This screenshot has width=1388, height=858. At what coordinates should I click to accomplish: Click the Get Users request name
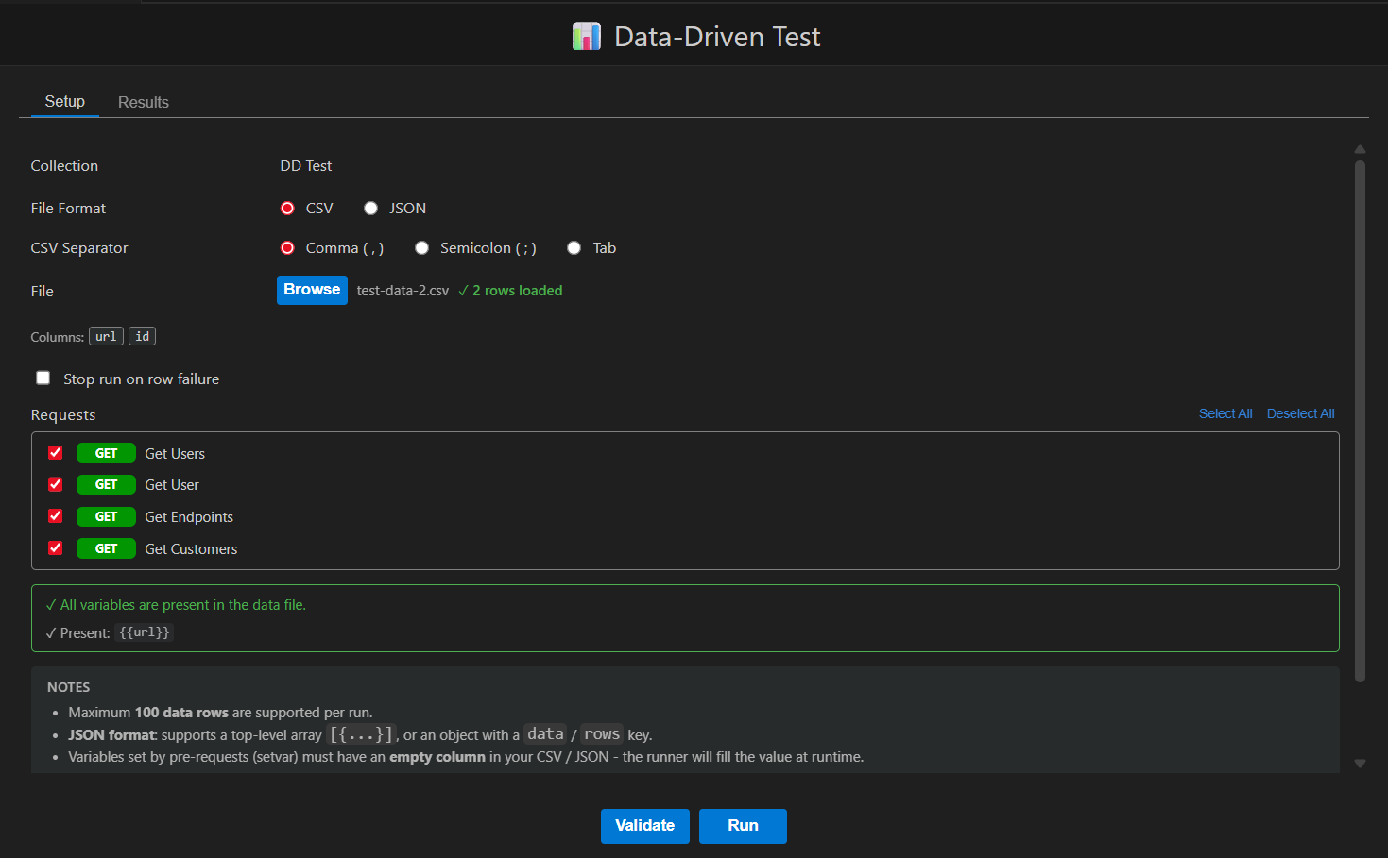(x=175, y=454)
